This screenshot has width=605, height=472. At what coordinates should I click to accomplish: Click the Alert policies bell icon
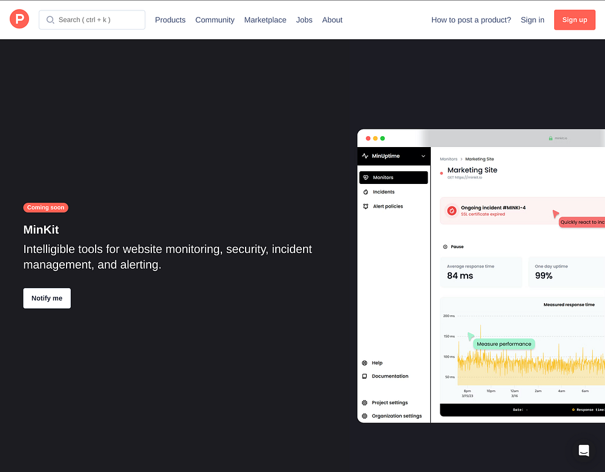(x=366, y=206)
